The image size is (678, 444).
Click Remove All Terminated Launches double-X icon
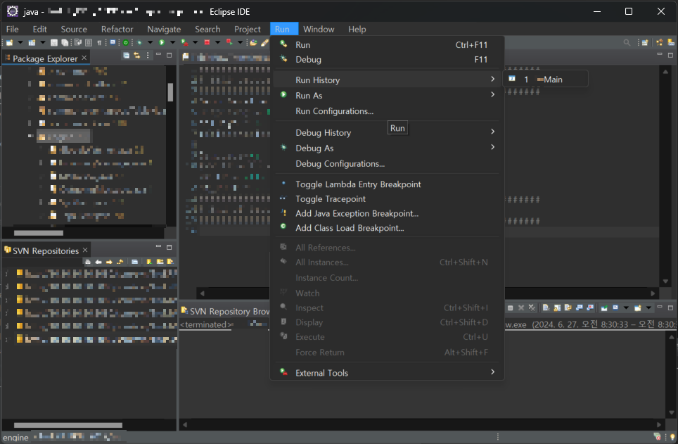532,307
